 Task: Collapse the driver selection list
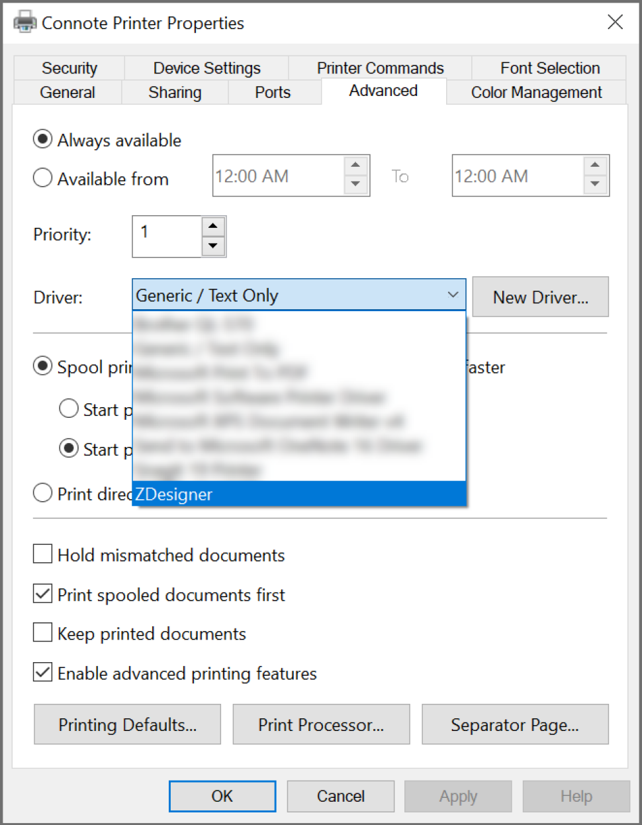tap(453, 295)
